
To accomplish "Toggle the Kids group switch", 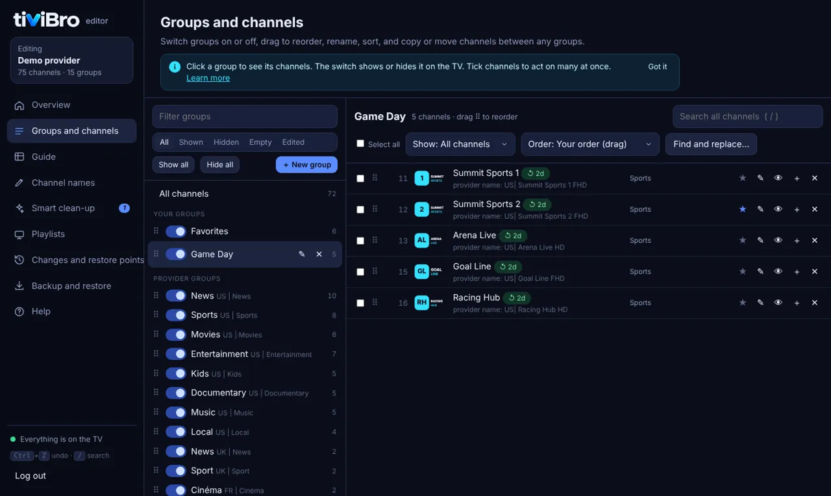I will [x=176, y=373].
